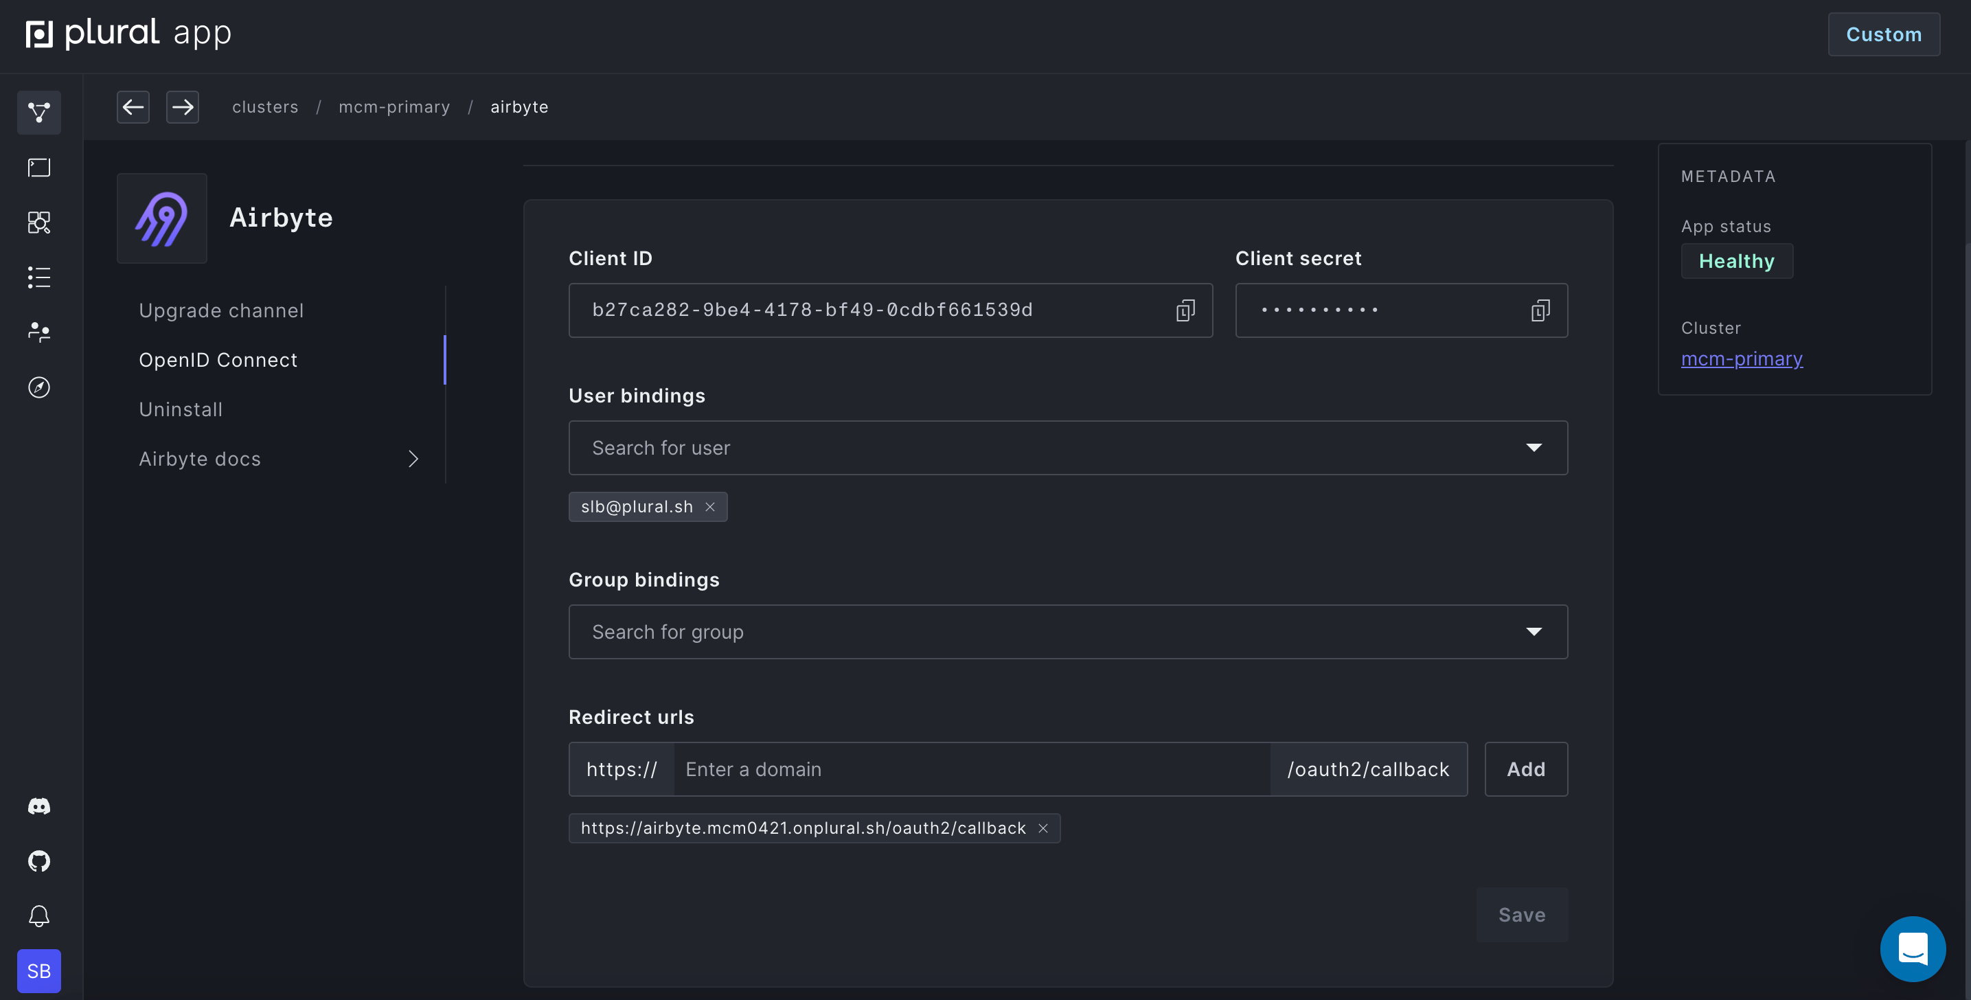Remove slb@plural.sh user binding
This screenshot has height=1000, width=1971.
(710, 506)
